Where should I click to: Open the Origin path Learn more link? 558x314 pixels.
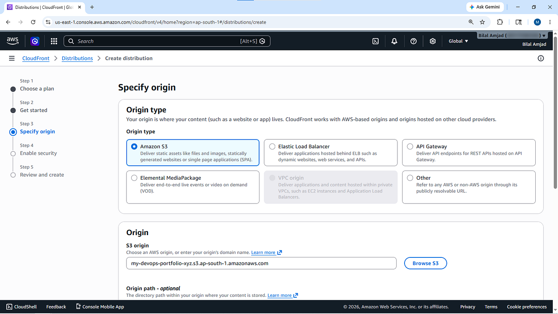tap(283, 295)
